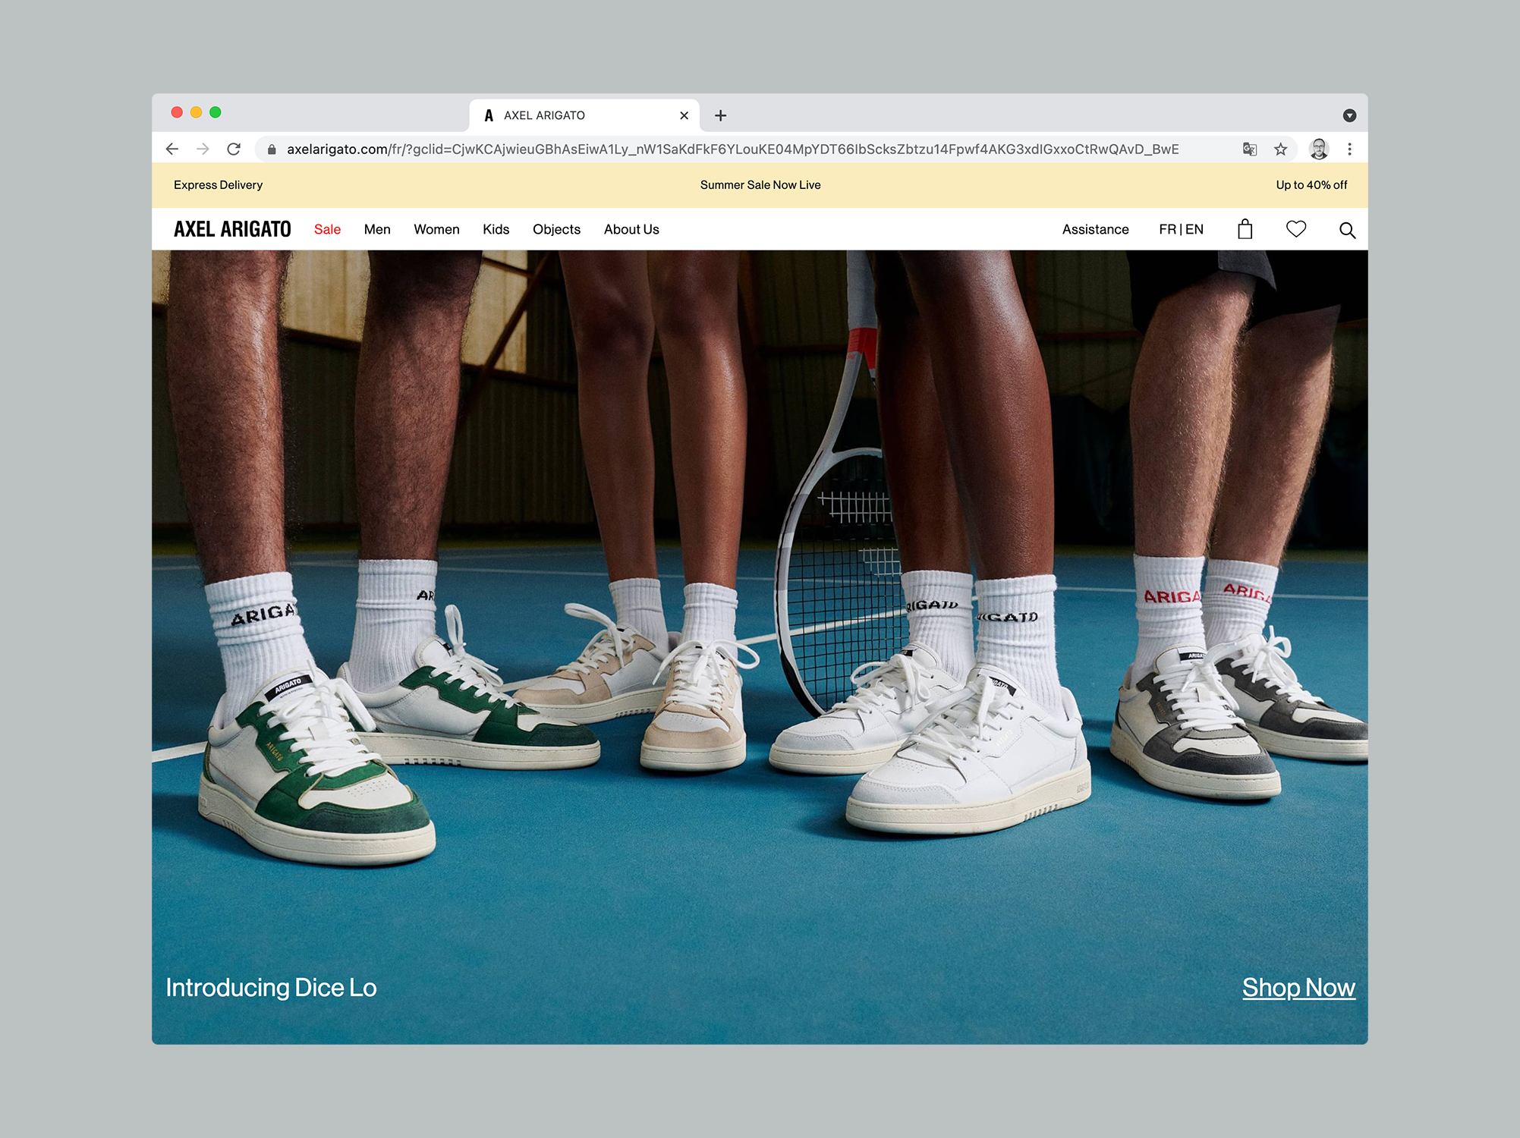Click the yellow macOS minimize button

(196, 112)
